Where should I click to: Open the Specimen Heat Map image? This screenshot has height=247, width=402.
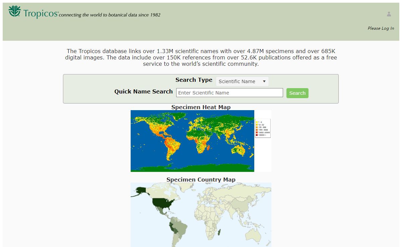[x=201, y=141]
